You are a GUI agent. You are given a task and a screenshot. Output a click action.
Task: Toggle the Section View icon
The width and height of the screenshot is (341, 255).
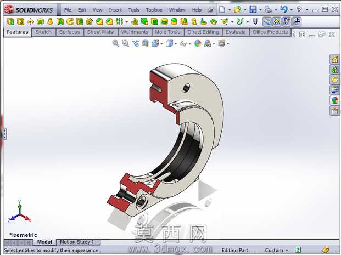(x=146, y=43)
